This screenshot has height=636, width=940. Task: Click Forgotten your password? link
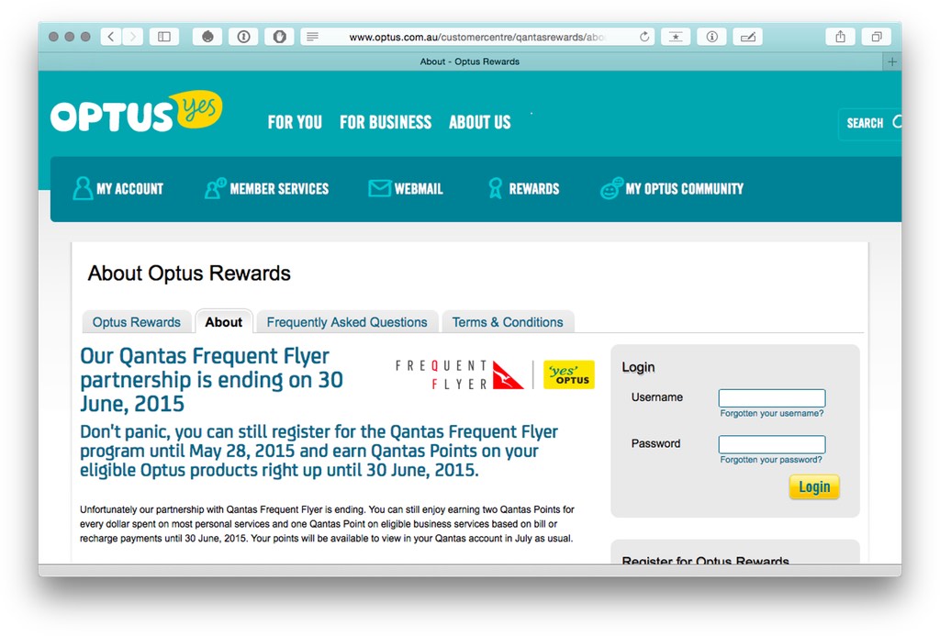(x=771, y=460)
